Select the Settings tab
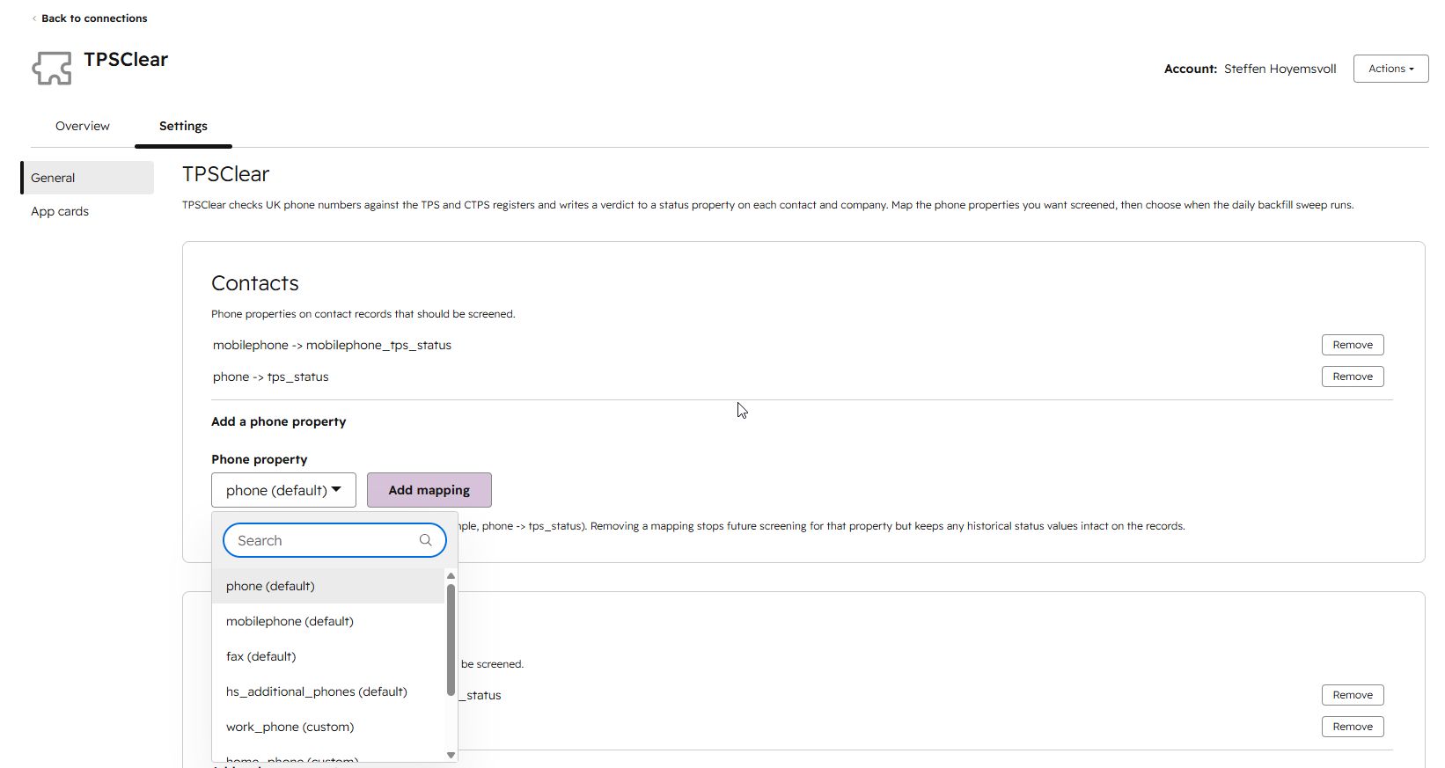Screen dimensions: 1445x768 (x=183, y=126)
